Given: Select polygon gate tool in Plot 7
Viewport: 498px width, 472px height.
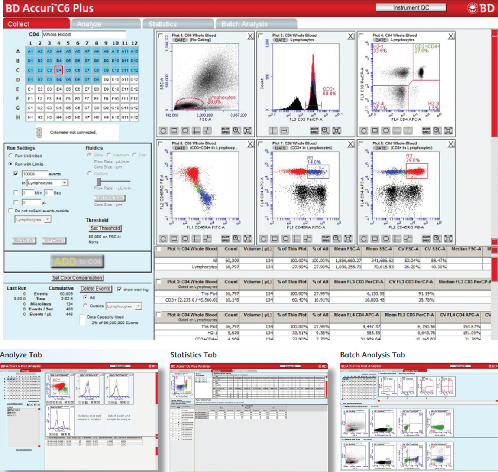Looking at the screenshot, I should [263, 238].
